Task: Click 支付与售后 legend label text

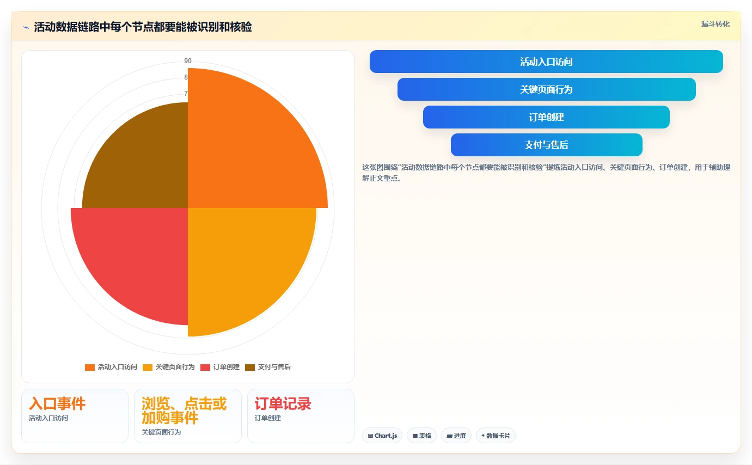Action: pos(274,367)
